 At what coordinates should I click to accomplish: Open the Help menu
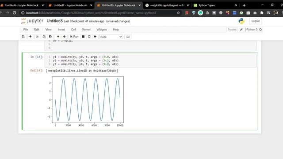116,30
